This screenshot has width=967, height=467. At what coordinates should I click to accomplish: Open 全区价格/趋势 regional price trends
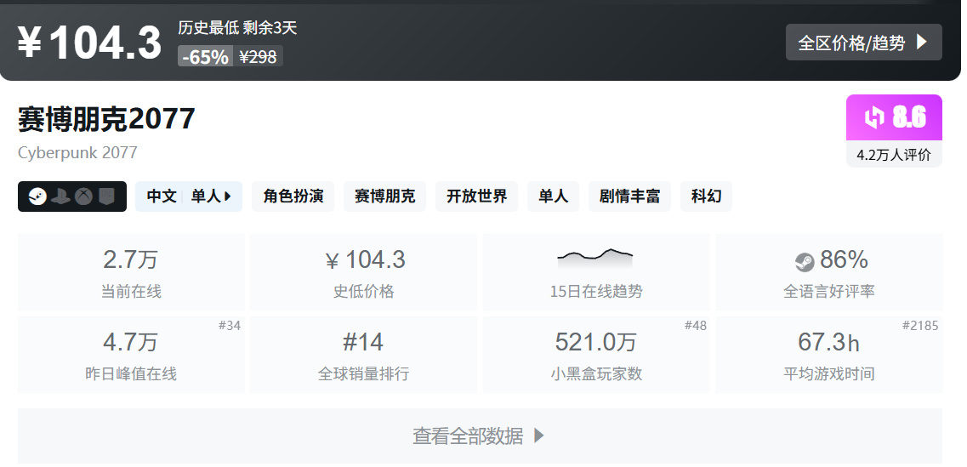[x=863, y=42]
